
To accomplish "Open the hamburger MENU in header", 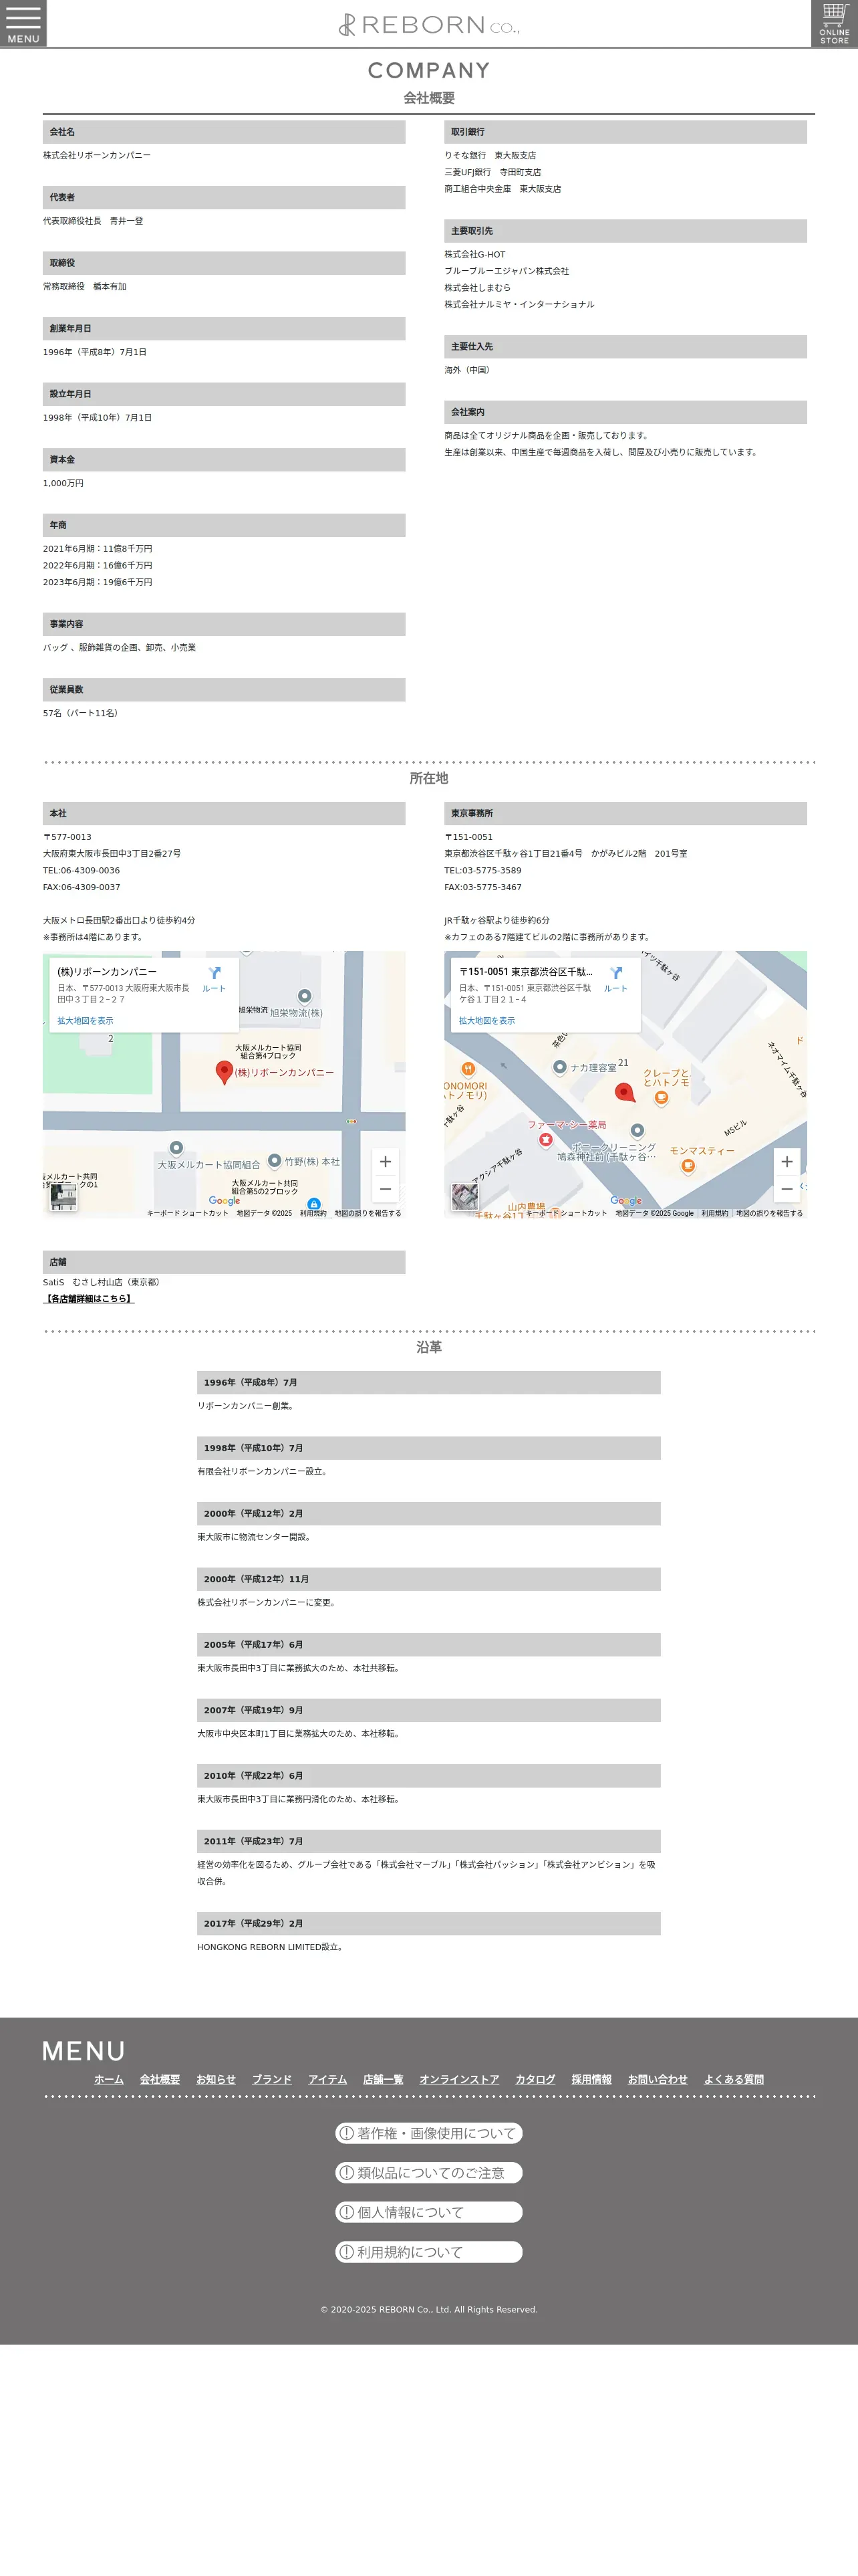I will (x=23, y=23).
